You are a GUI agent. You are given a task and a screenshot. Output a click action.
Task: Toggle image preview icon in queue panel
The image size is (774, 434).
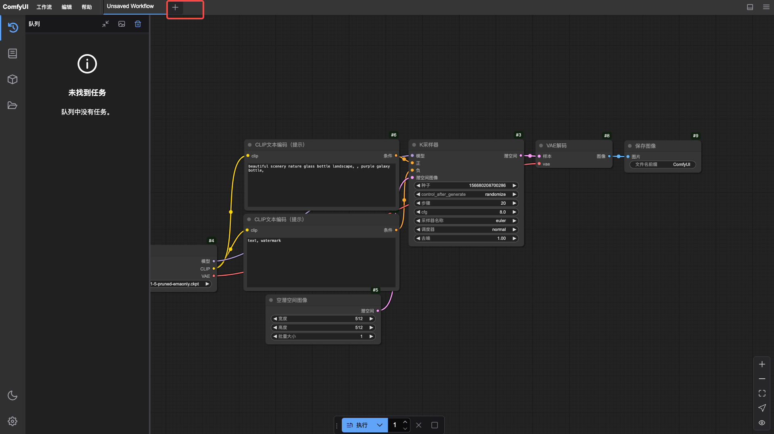tap(121, 24)
